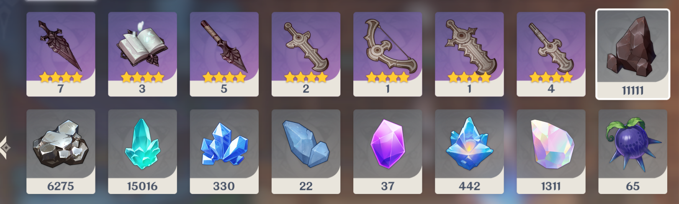Pick the white iron chunk with 6275

(61, 152)
